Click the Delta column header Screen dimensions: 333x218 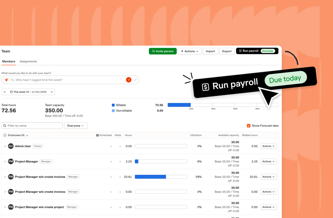click(117, 135)
